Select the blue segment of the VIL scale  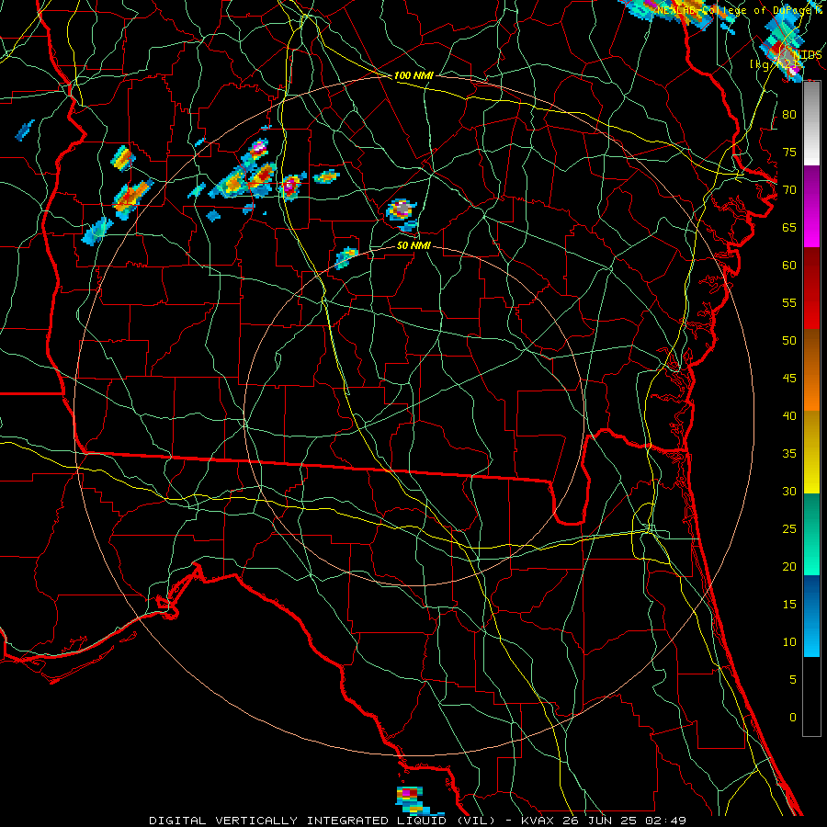pos(811,616)
